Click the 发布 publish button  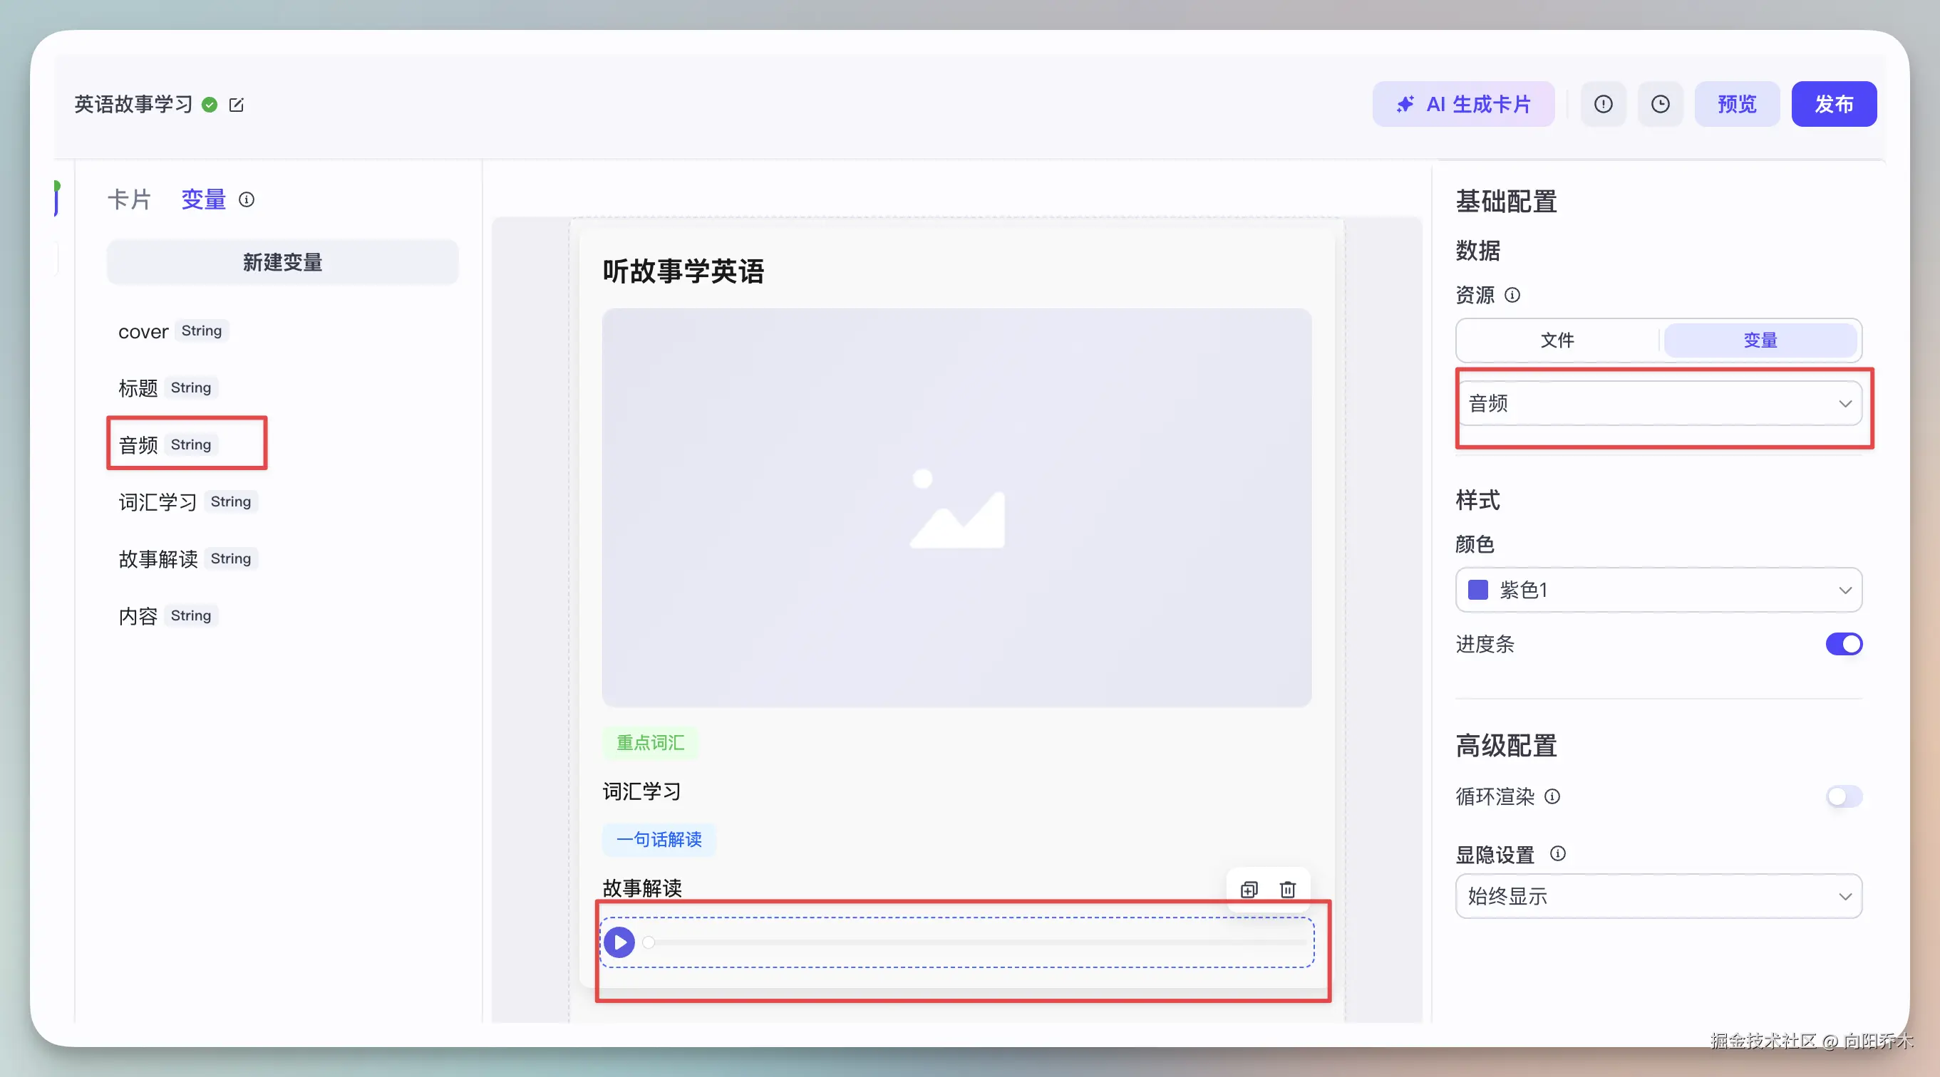pos(1833,104)
